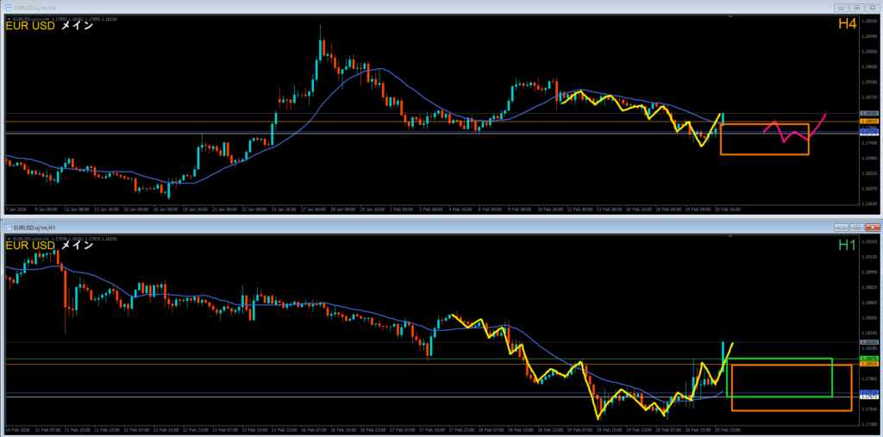Click the 1.19310 value on H1 price scale
The width and height of the screenshot is (883, 437).
870,241
